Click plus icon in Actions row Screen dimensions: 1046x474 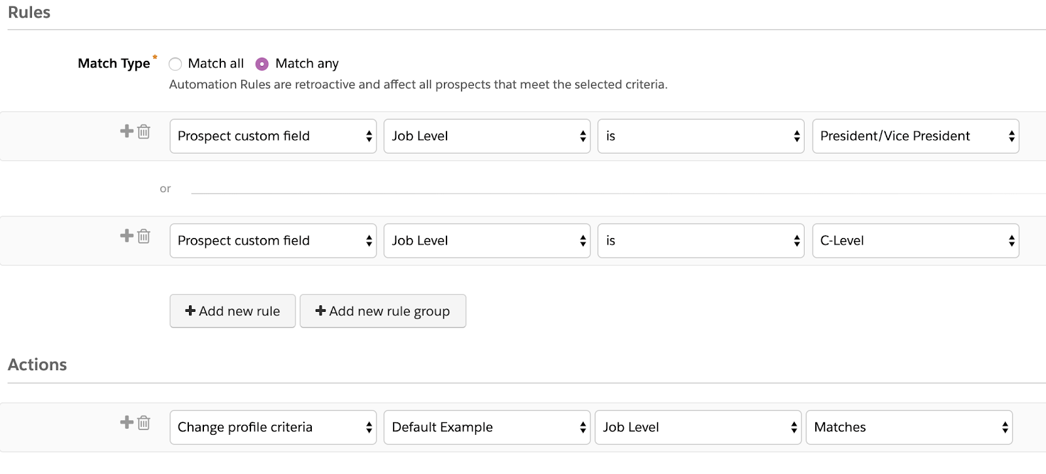point(126,422)
